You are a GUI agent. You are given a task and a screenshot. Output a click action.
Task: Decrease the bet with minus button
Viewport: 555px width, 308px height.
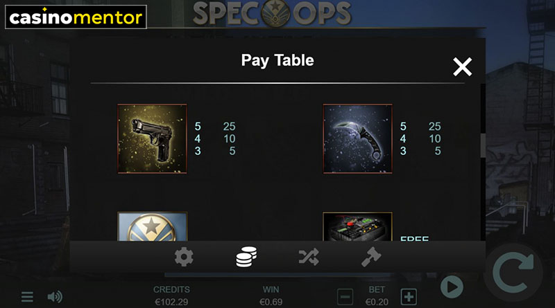[345, 297]
